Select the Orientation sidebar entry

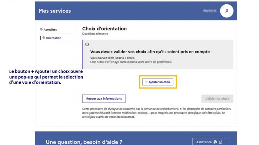pyautogui.click(x=53, y=38)
